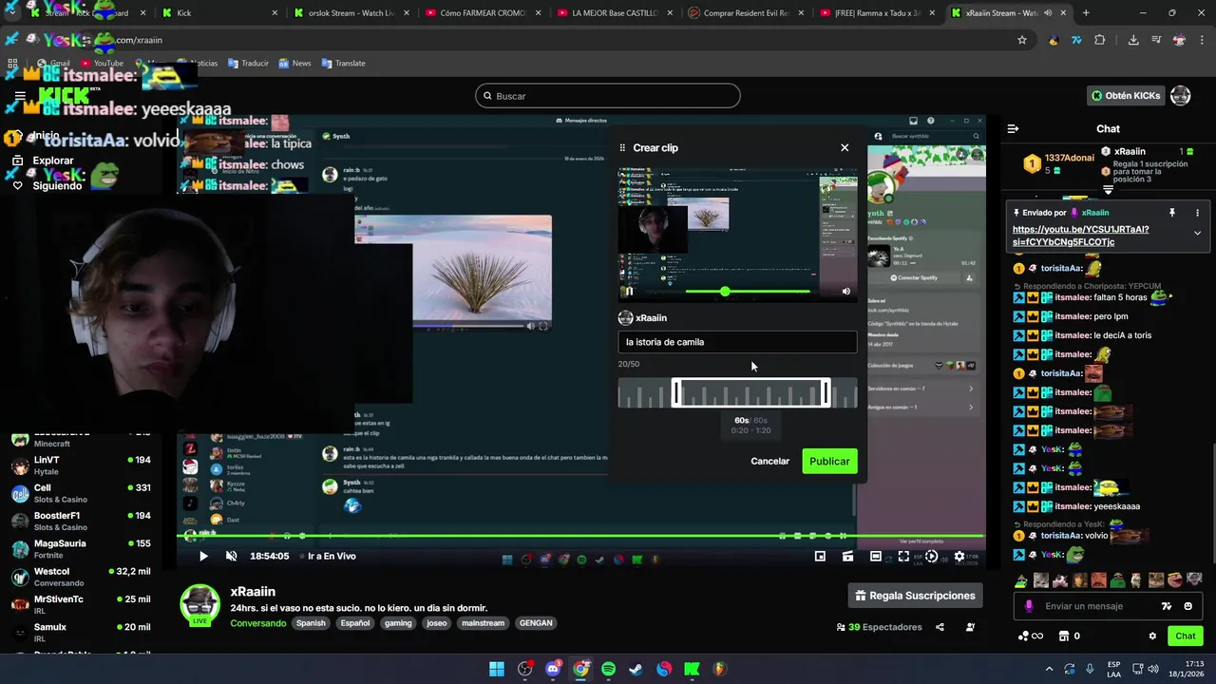Open the pinned YouTube link
The height and width of the screenshot is (684, 1216).
coord(1081,236)
